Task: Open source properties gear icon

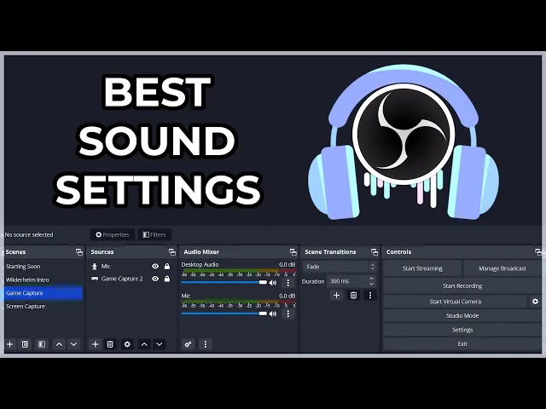Action: [127, 344]
